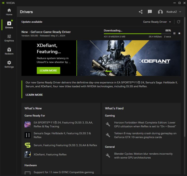Click the 'XDefiant, Featuring...' banner headline
Screen dimensions: 187x176
coord(49,48)
